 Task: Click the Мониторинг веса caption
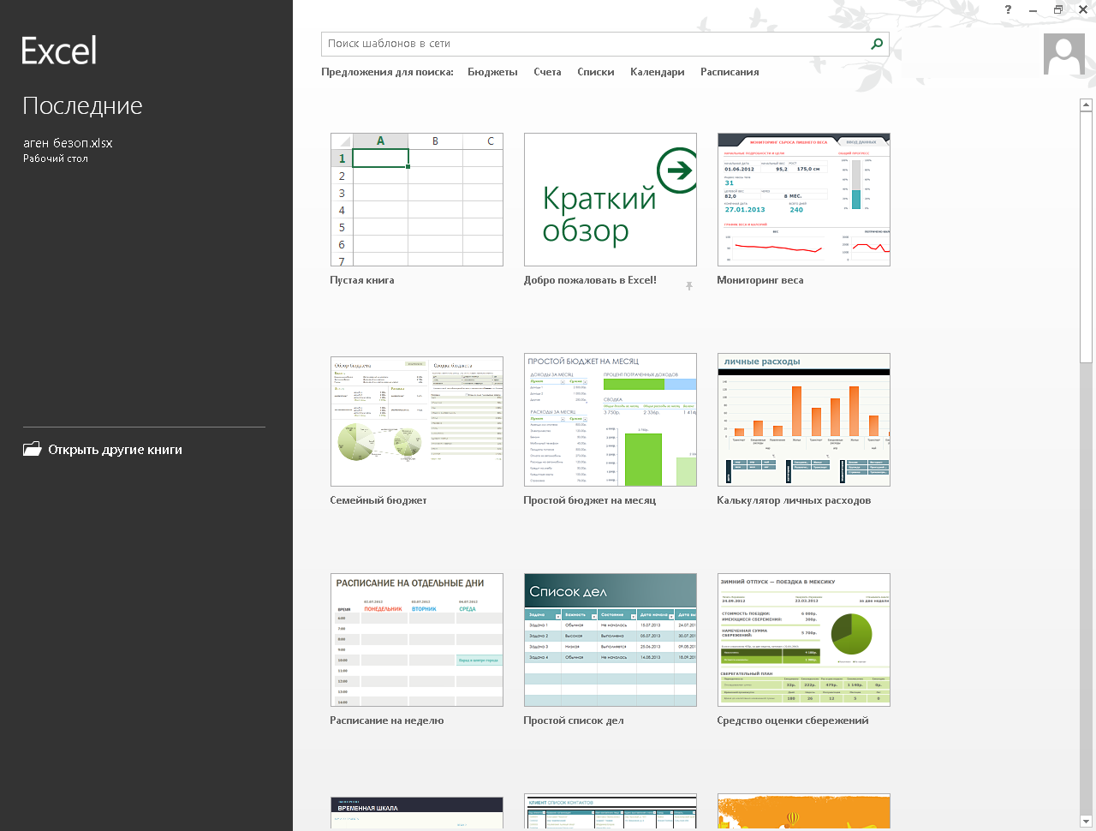point(760,280)
